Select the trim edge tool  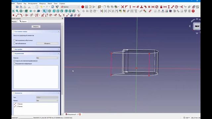tap(64, 15)
